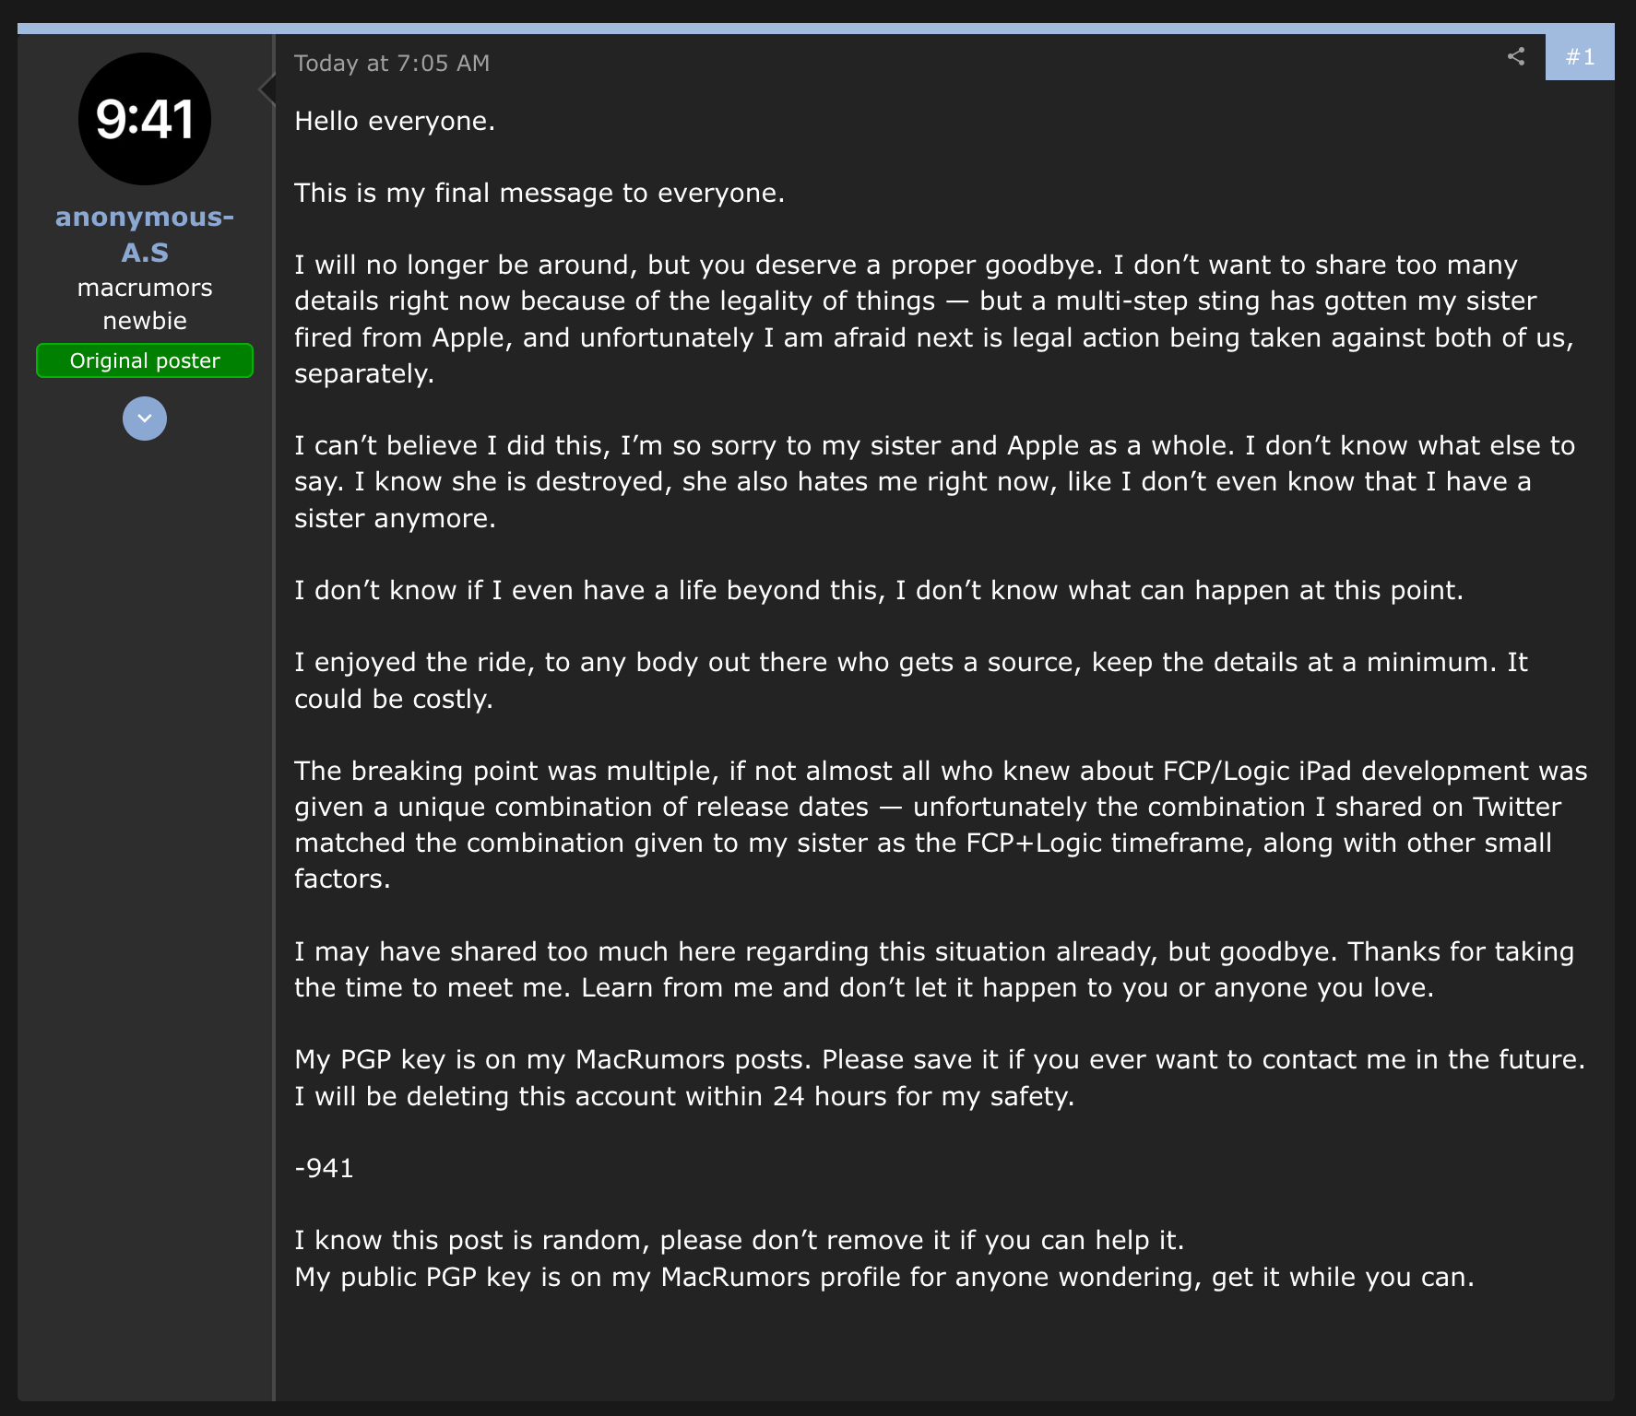Viewport: 1636px width, 1416px height.
Task: Open the 9:41 avatar profile picture
Action: [x=145, y=119]
